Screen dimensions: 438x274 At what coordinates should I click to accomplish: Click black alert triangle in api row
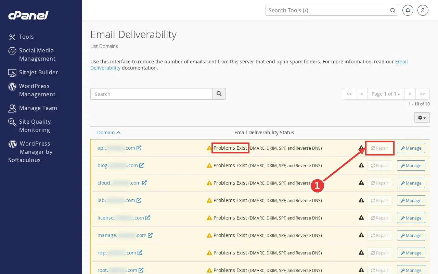pos(361,148)
